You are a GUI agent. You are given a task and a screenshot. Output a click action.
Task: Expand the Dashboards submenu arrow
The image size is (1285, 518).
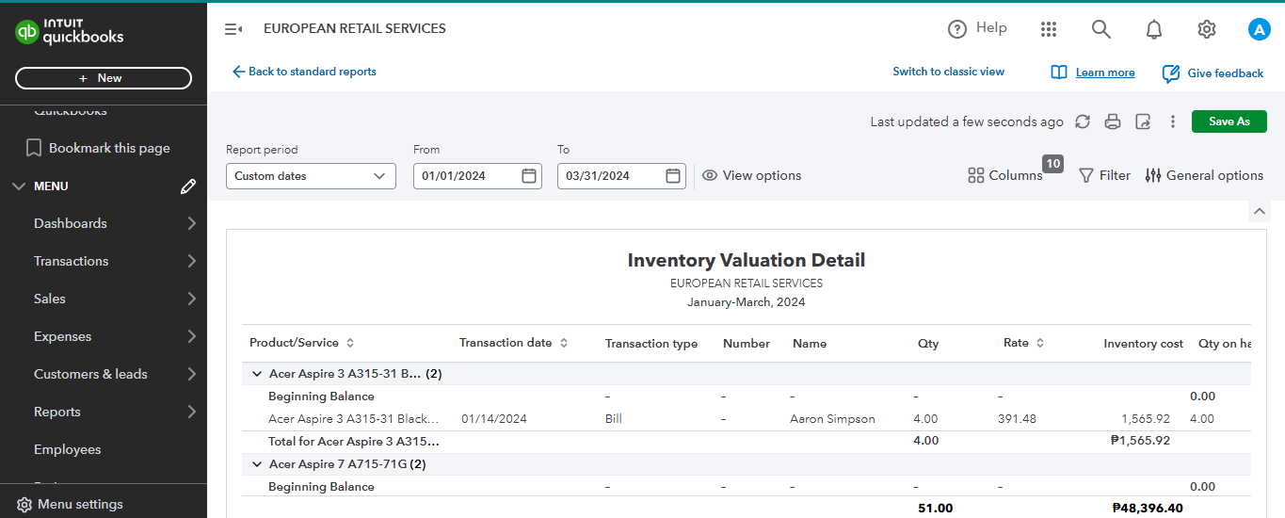191,223
